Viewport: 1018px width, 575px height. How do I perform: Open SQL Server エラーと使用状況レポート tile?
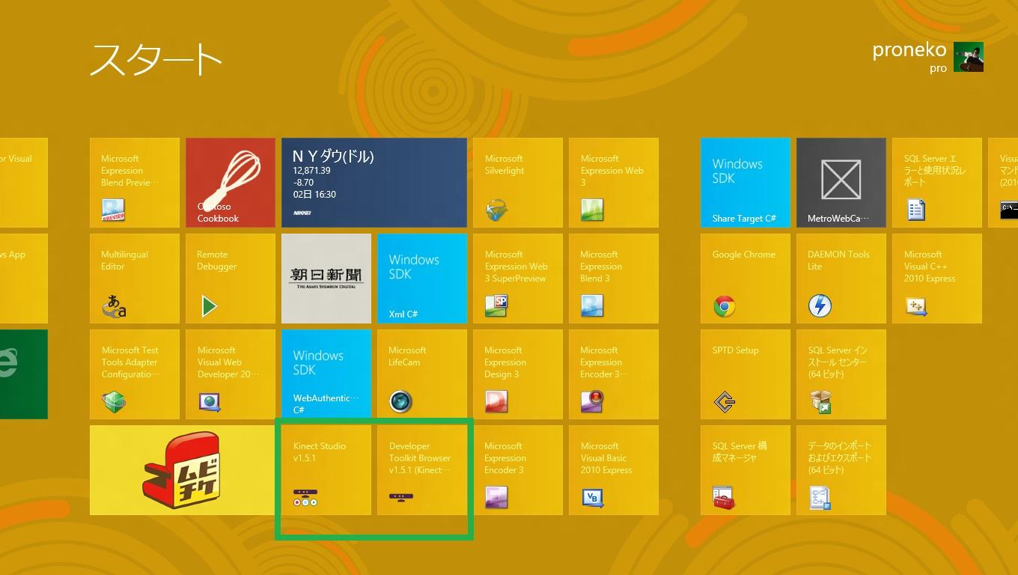coord(937,183)
